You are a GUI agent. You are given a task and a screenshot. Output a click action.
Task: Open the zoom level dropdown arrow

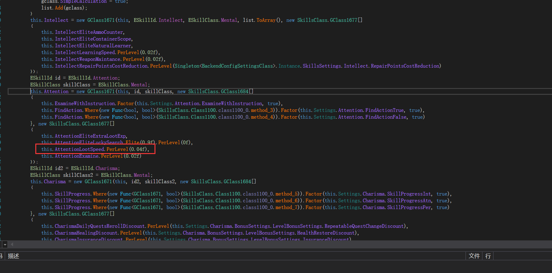pyautogui.click(x=5, y=244)
